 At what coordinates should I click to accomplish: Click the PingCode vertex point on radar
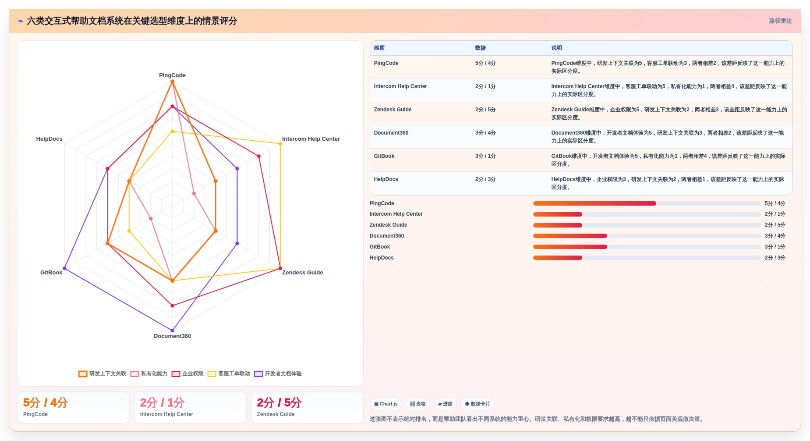tap(172, 82)
